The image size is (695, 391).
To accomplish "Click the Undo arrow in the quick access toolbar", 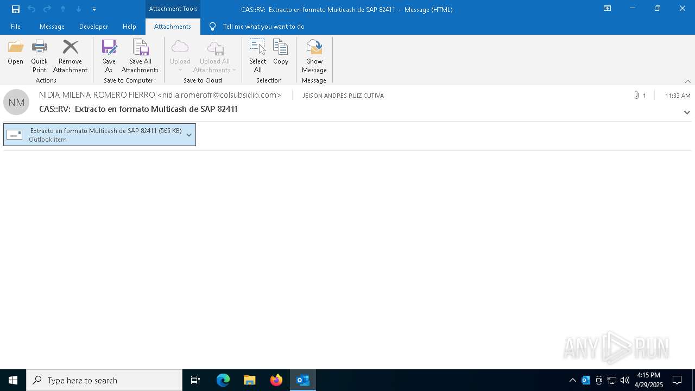I will click(31, 9).
